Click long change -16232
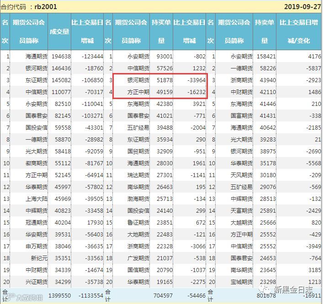Viewport: 323px width, 304px height. click(x=196, y=92)
